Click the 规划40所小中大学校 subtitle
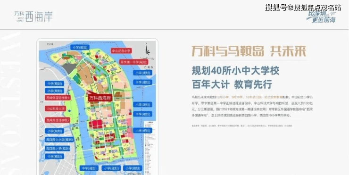Viewport: 349px width, 175px height. point(235,71)
